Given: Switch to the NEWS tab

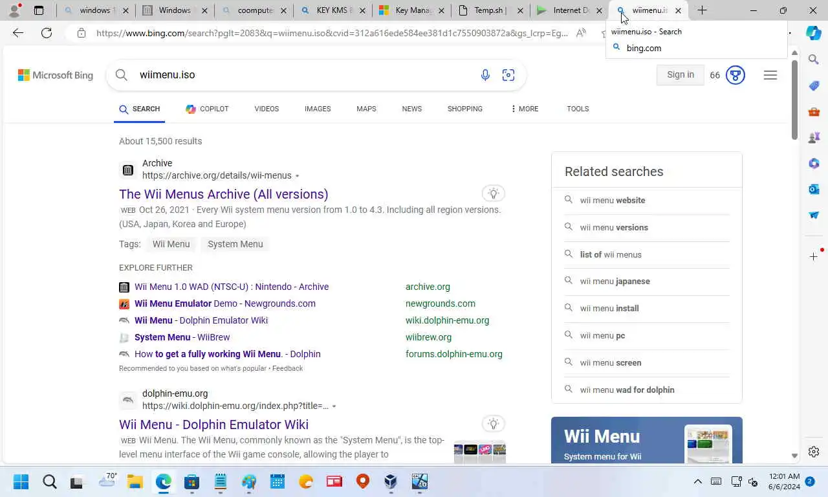Looking at the screenshot, I should click(x=411, y=109).
